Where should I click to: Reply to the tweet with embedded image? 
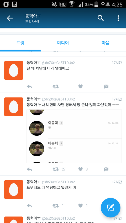point(29,169)
